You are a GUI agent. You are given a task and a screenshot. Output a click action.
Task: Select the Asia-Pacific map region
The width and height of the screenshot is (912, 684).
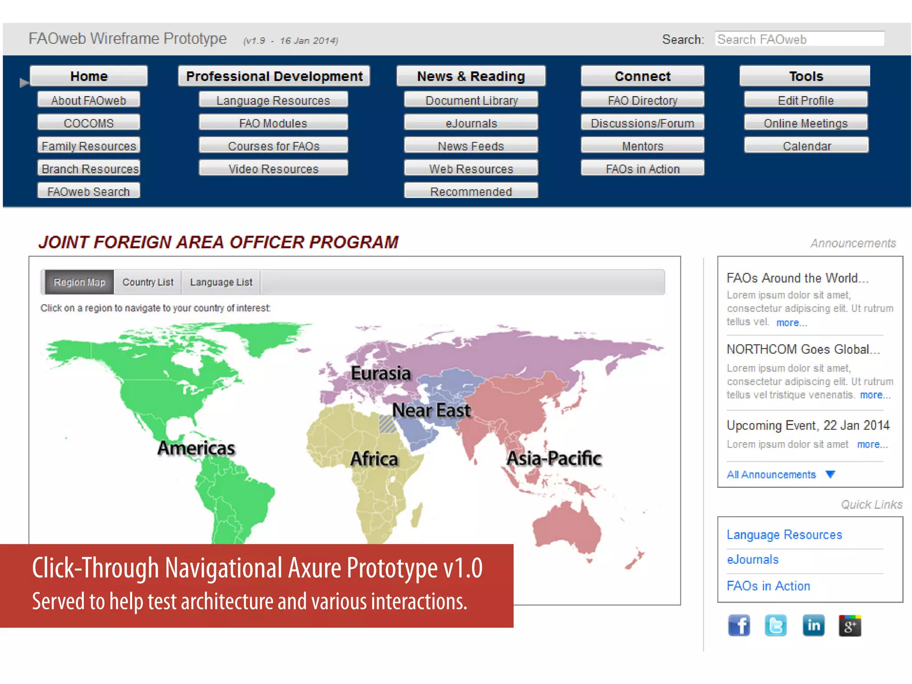554,458
